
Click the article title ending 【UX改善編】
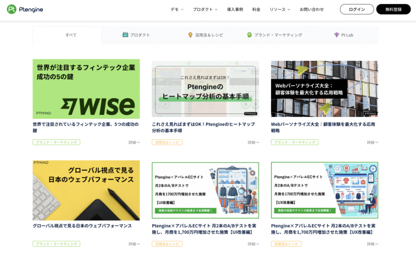pyautogui.click(x=323, y=229)
